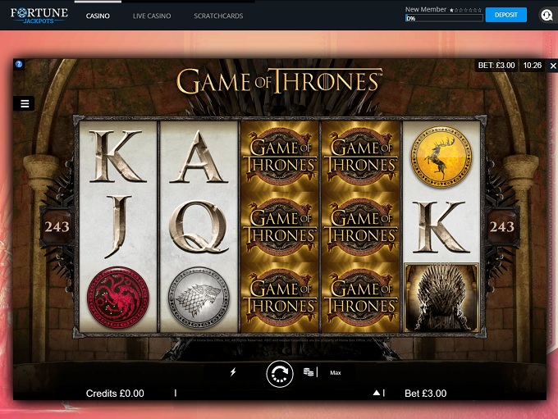The height and width of the screenshot is (419, 558).
Task: Click the gold Baratheon stag coin
Action: coord(441,155)
